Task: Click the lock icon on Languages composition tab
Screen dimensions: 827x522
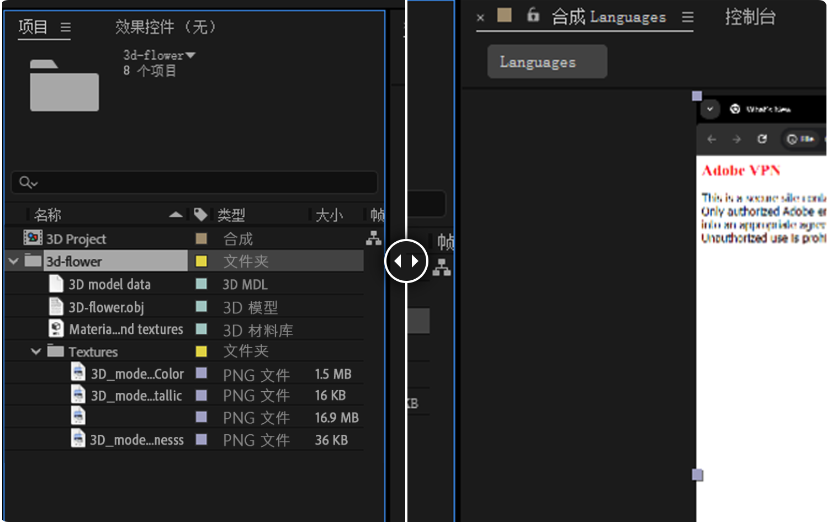Action: (x=533, y=15)
